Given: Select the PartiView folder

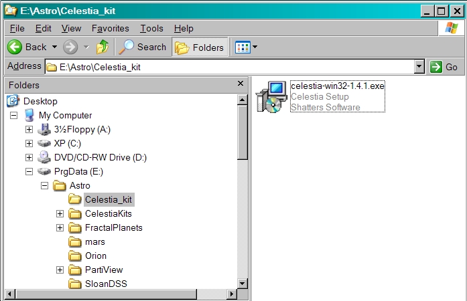Looking at the screenshot, I should 104,270.
